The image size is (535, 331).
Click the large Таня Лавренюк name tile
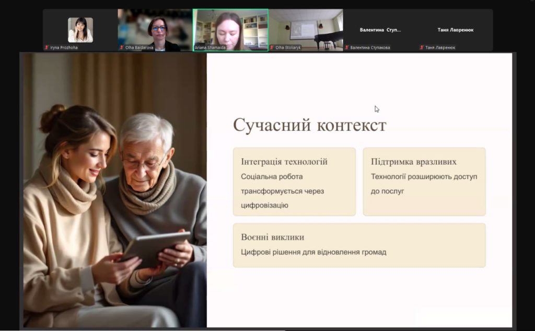point(456,30)
